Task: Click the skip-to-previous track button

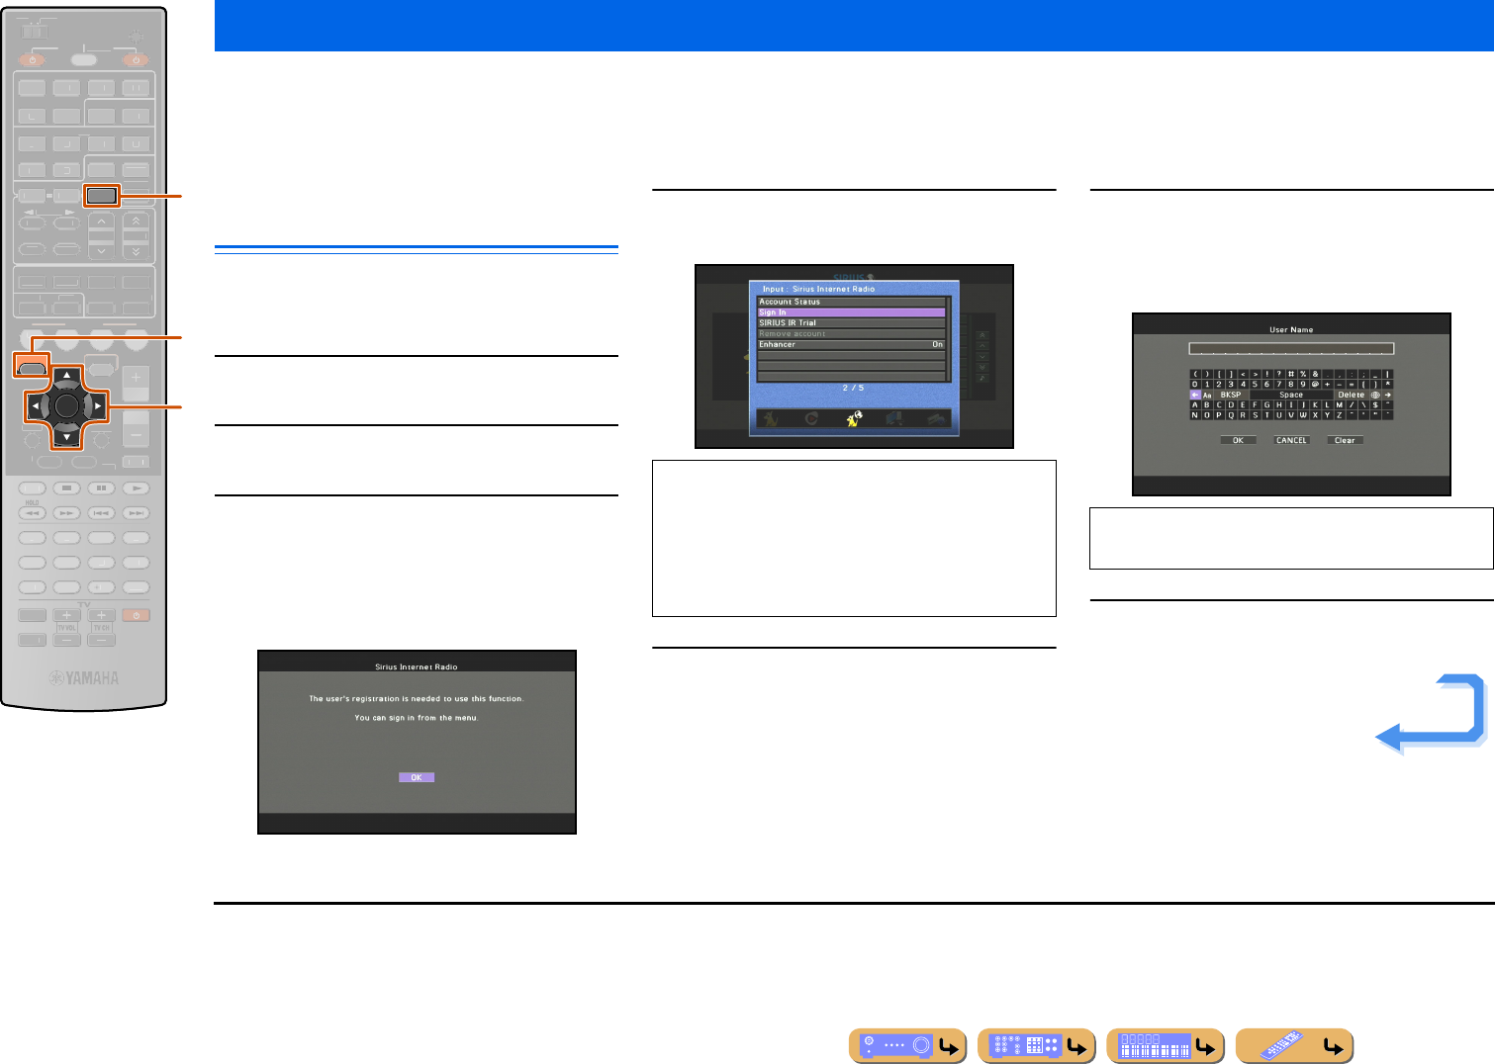Action: tap(101, 513)
